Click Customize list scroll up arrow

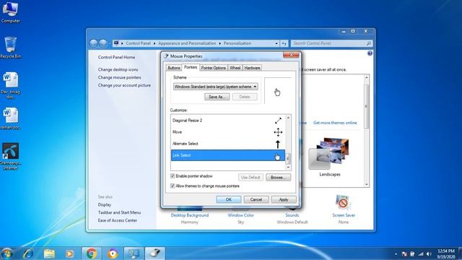tap(288, 118)
